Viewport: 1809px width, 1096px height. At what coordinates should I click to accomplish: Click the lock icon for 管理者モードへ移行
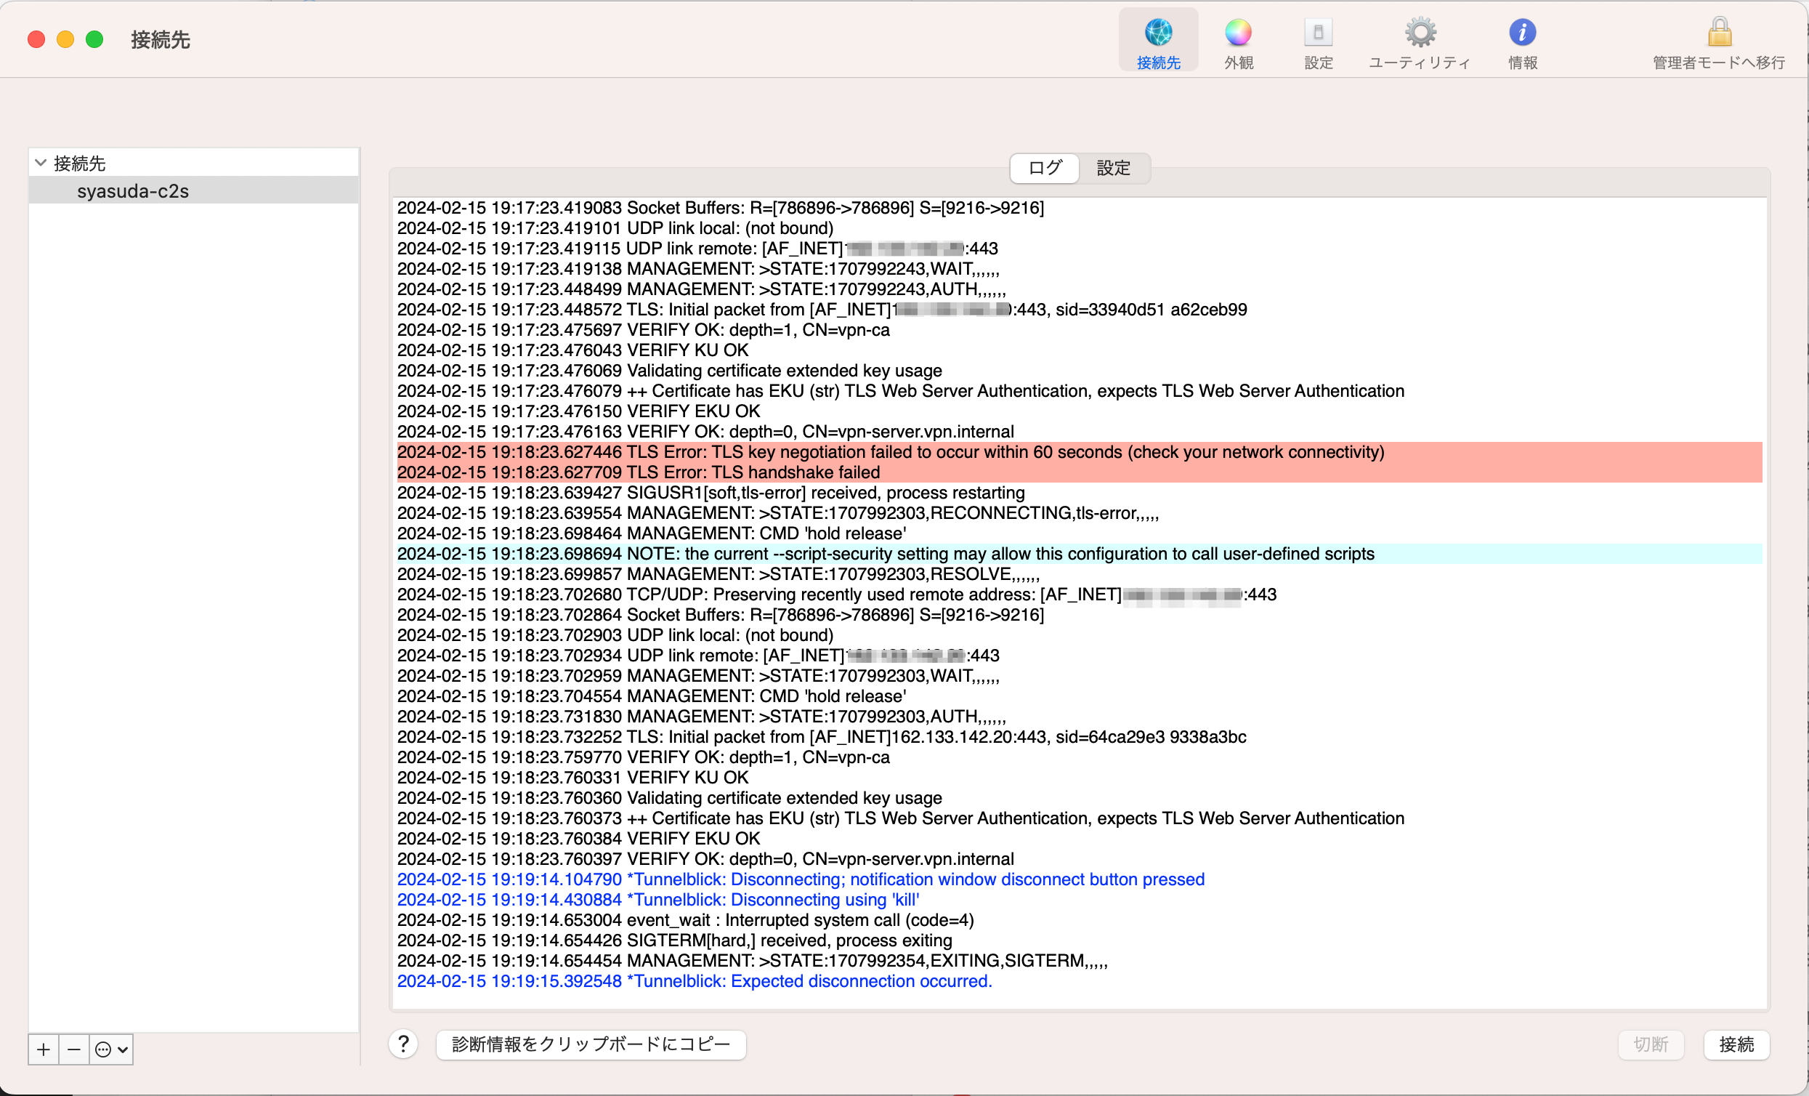(x=1719, y=33)
